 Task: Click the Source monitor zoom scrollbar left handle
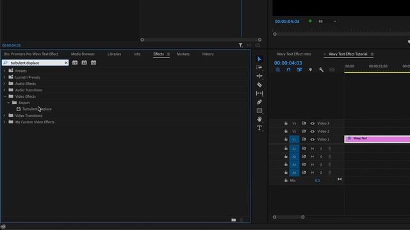click(142, 40)
